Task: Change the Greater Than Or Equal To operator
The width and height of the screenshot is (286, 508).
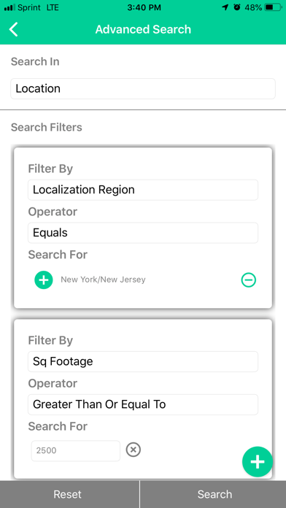Action: tap(143, 404)
